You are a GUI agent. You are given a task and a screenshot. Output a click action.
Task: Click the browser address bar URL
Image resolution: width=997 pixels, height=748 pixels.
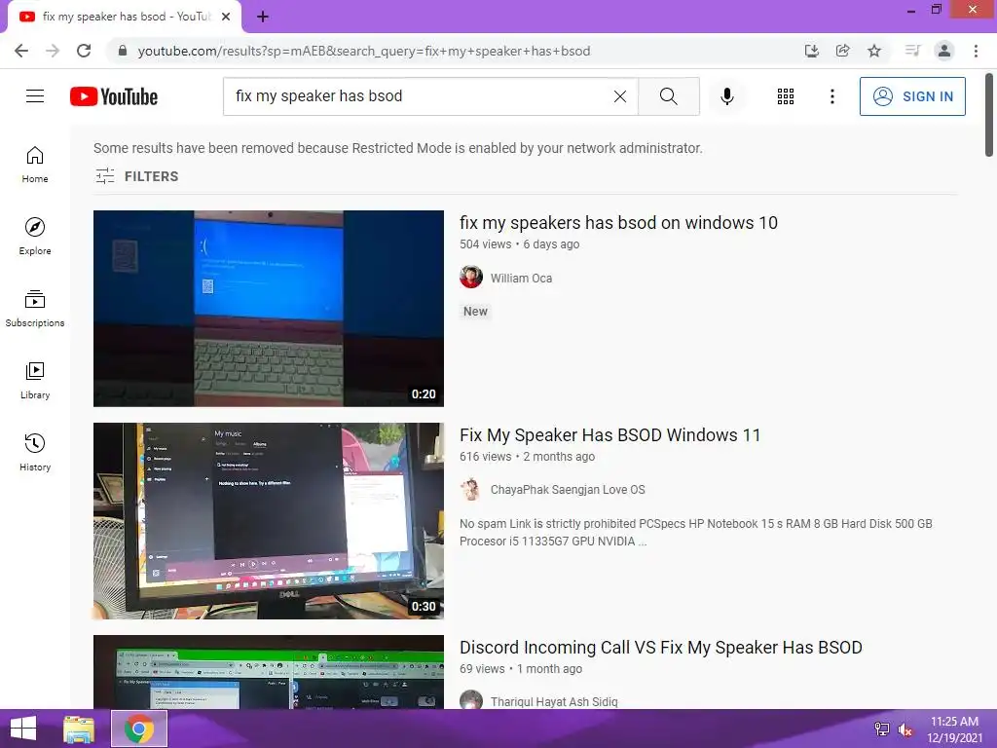364,51
